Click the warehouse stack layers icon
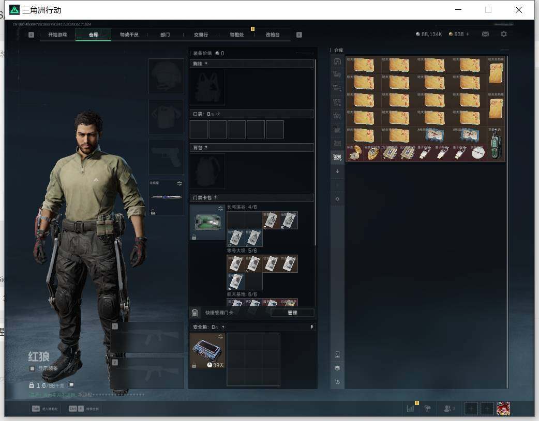Screen dimensions: 539x421 [337, 368]
